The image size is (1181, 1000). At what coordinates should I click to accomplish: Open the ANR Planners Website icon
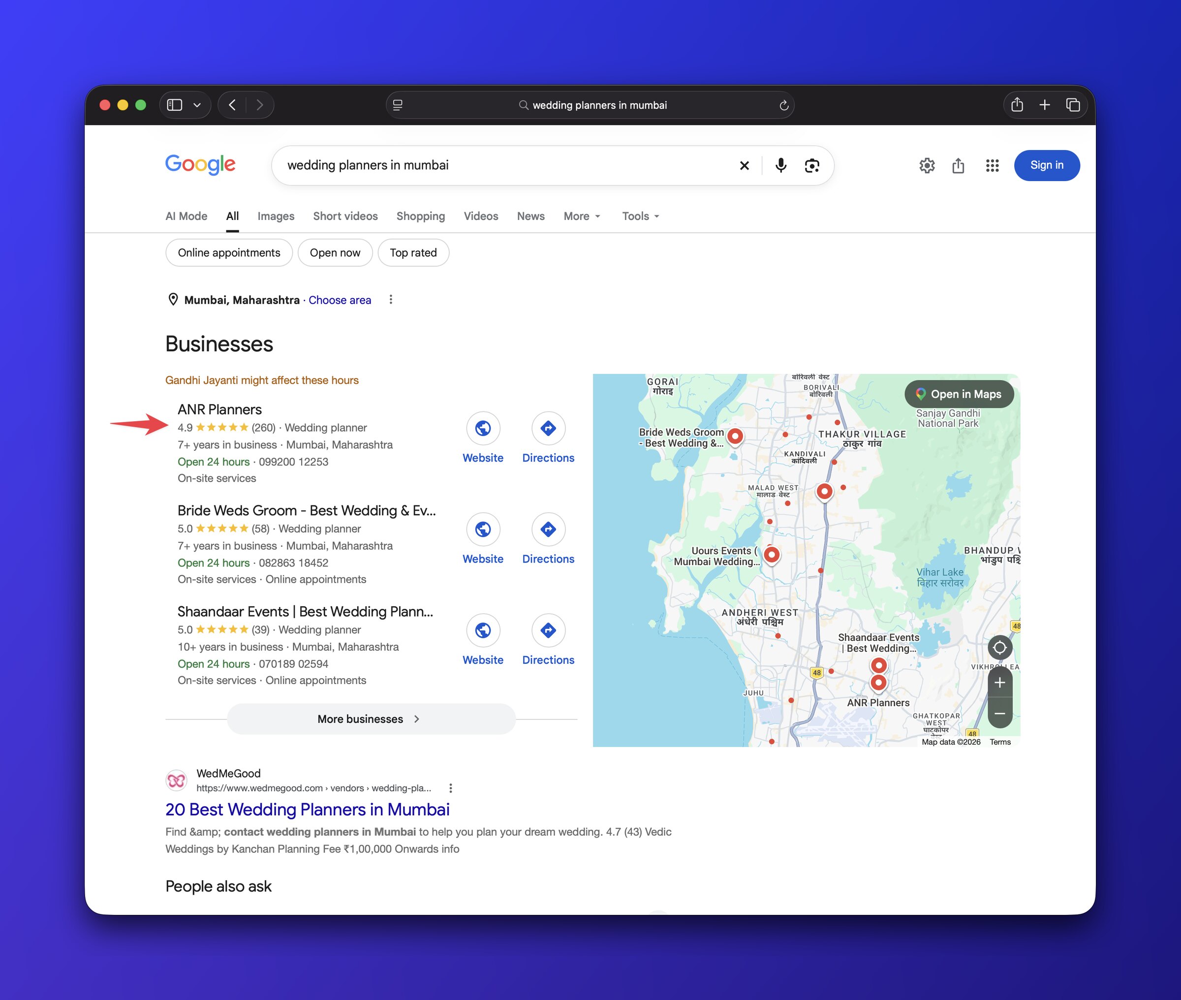point(483,428)
